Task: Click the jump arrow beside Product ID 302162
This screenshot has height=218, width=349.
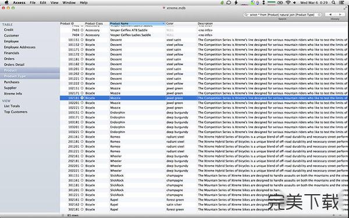Action: (82, 205)
